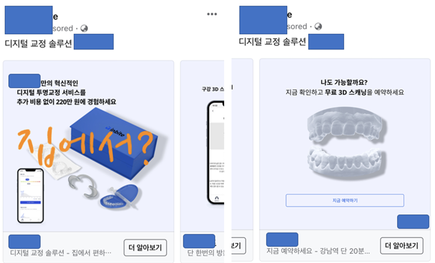Click the 디지털 교정 솔루션 text on the left post
Screen dimensions: 435x263
[38, 43]
